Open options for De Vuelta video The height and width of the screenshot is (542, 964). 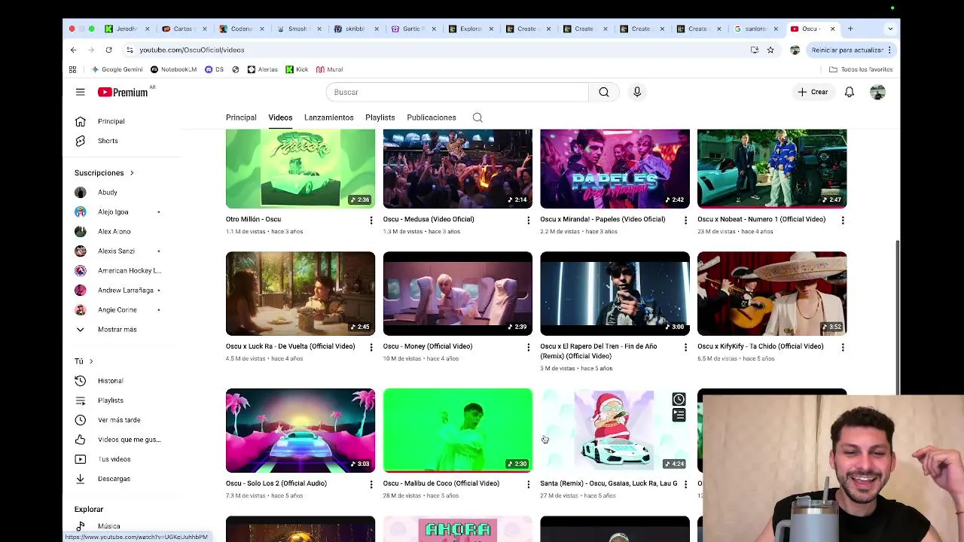[x=371, y=347]
